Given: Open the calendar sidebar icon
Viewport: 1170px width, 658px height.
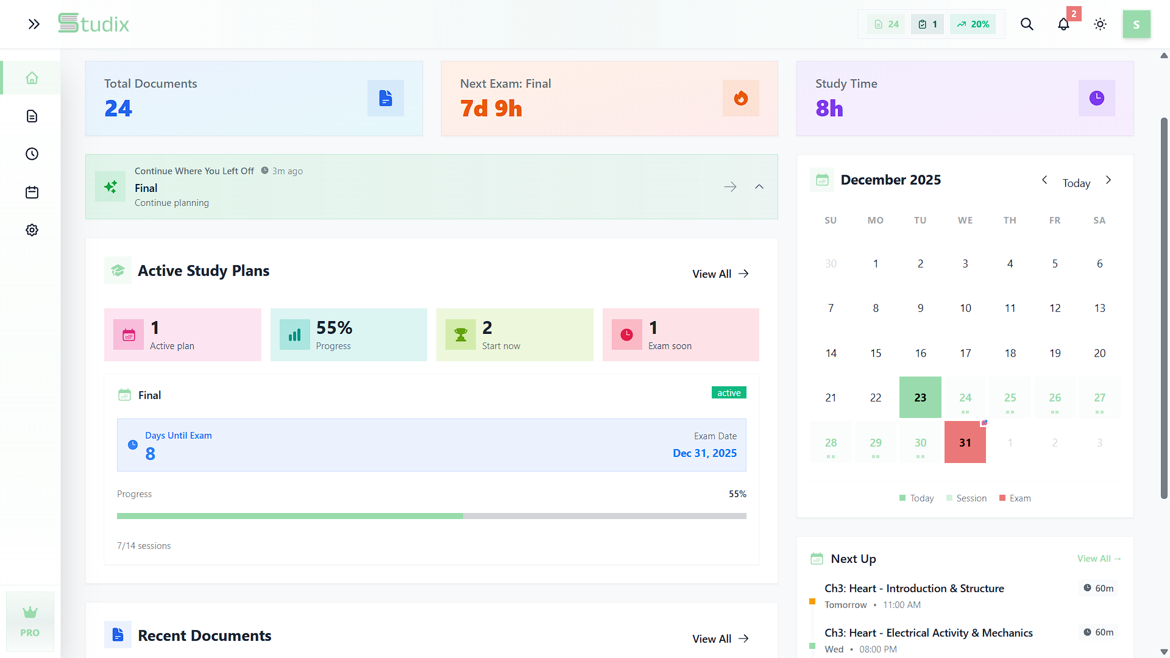Looking at the screenshot, I should pyautogui.click(x=32, y=193).
